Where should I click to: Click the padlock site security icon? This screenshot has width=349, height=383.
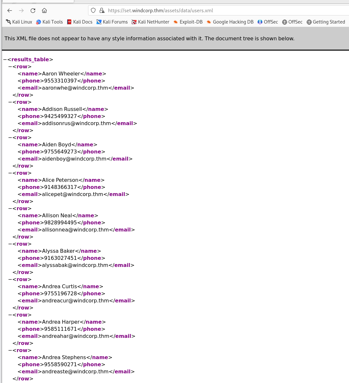(x=102, y=11)
